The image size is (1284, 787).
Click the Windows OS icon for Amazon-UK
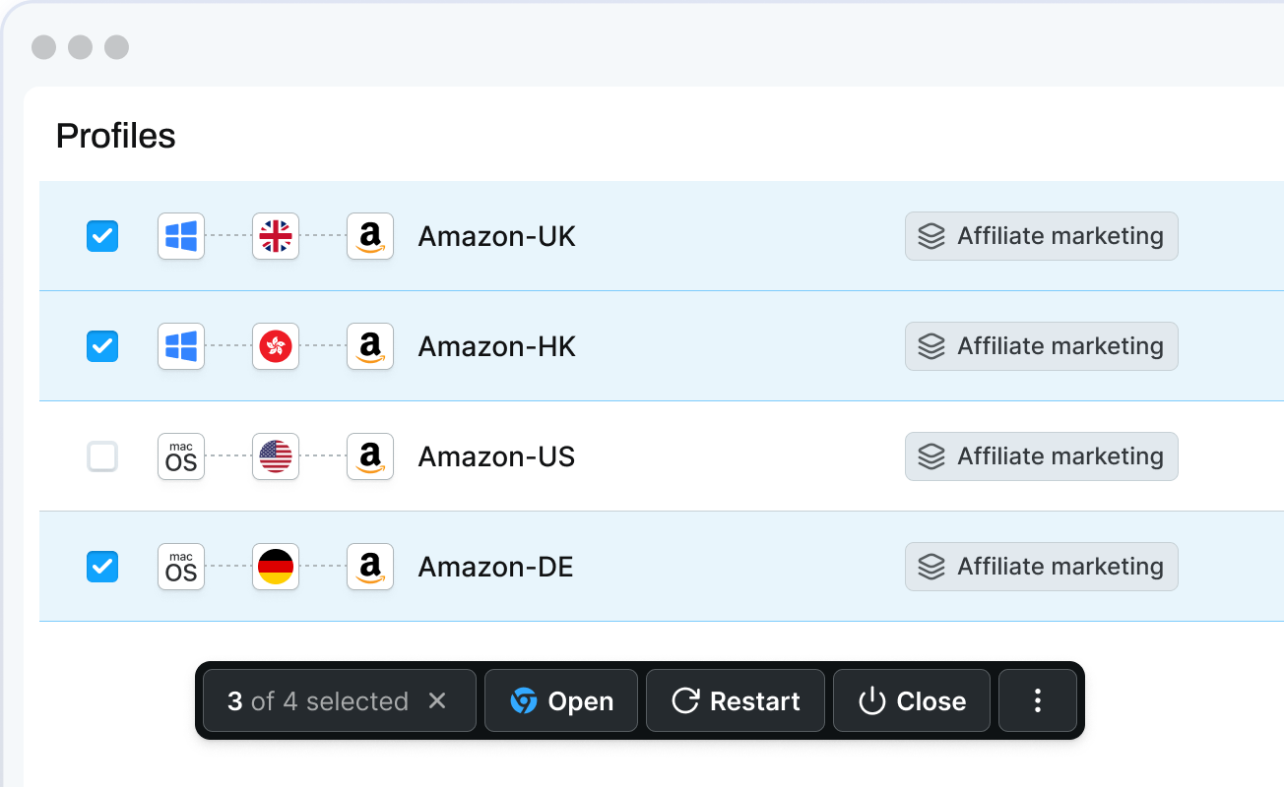coord(181,236)
